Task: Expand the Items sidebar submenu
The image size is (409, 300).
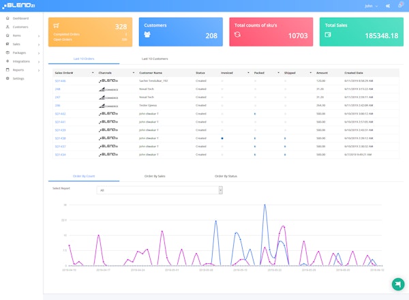Action: tap(39, 35)
